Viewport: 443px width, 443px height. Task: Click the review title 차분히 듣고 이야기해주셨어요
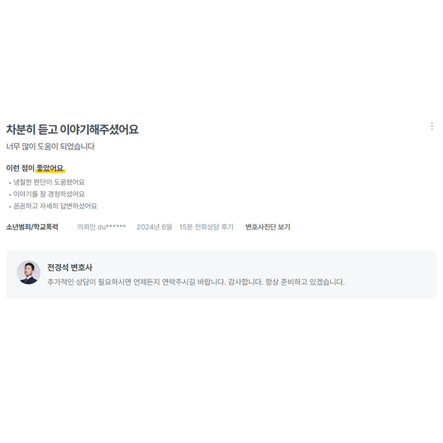coord(73,130)
